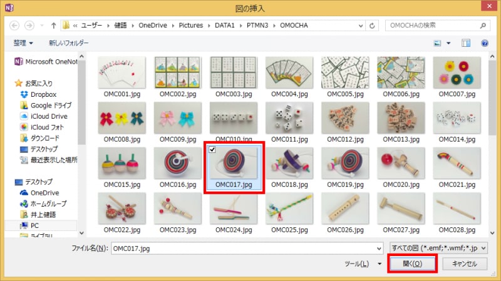This screenshot has width=501, height=281.
Task: Open the 整理 menu
Action: click(23, 42)
